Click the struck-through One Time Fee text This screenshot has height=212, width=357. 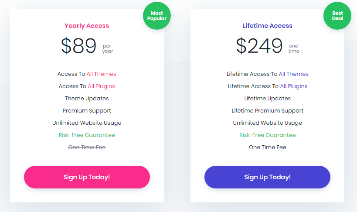87,147
